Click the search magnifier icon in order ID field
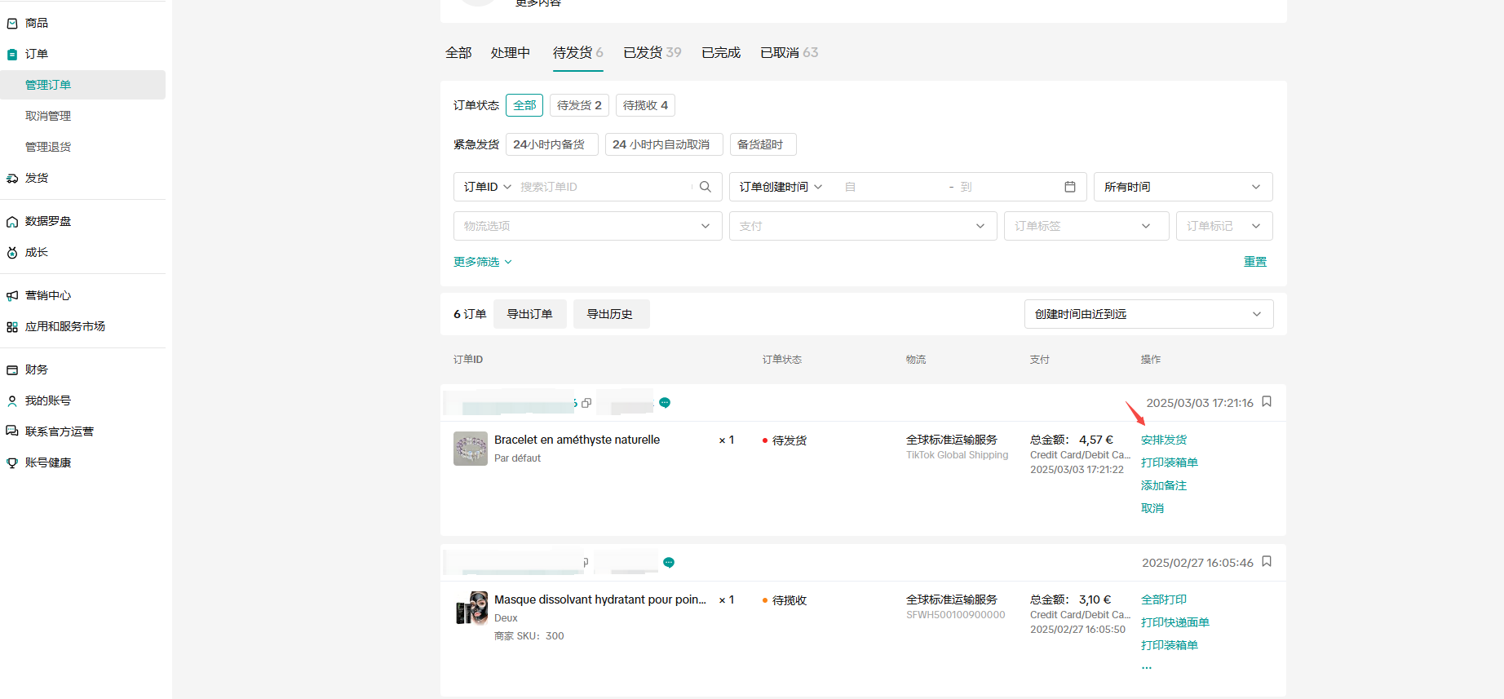This screenshot has width=1504, height=699. [706, 187]
